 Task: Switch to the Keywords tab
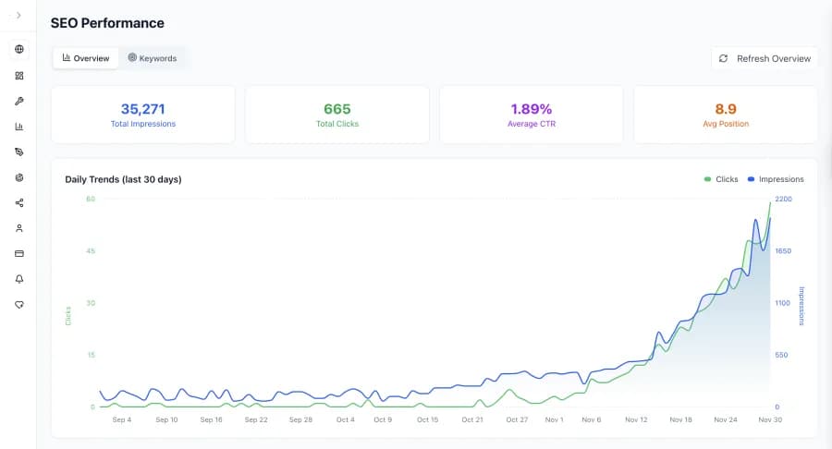pos(153,58)
